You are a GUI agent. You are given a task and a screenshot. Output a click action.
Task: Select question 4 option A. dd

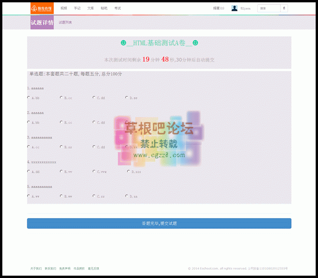click(29, 171)
